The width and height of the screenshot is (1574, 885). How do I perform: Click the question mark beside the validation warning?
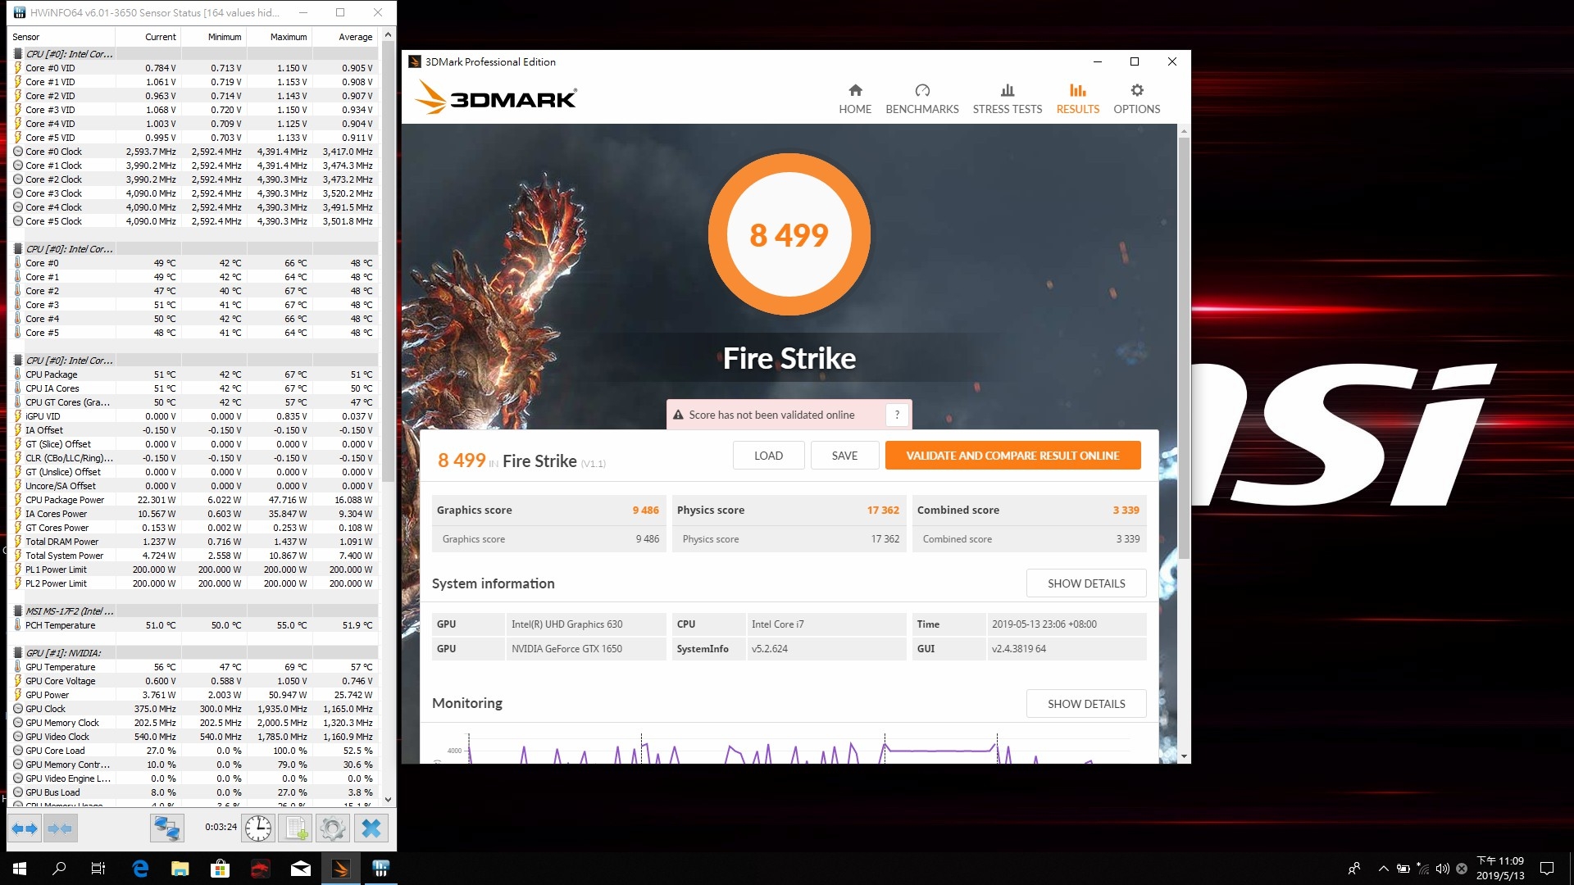pos(897,415)
